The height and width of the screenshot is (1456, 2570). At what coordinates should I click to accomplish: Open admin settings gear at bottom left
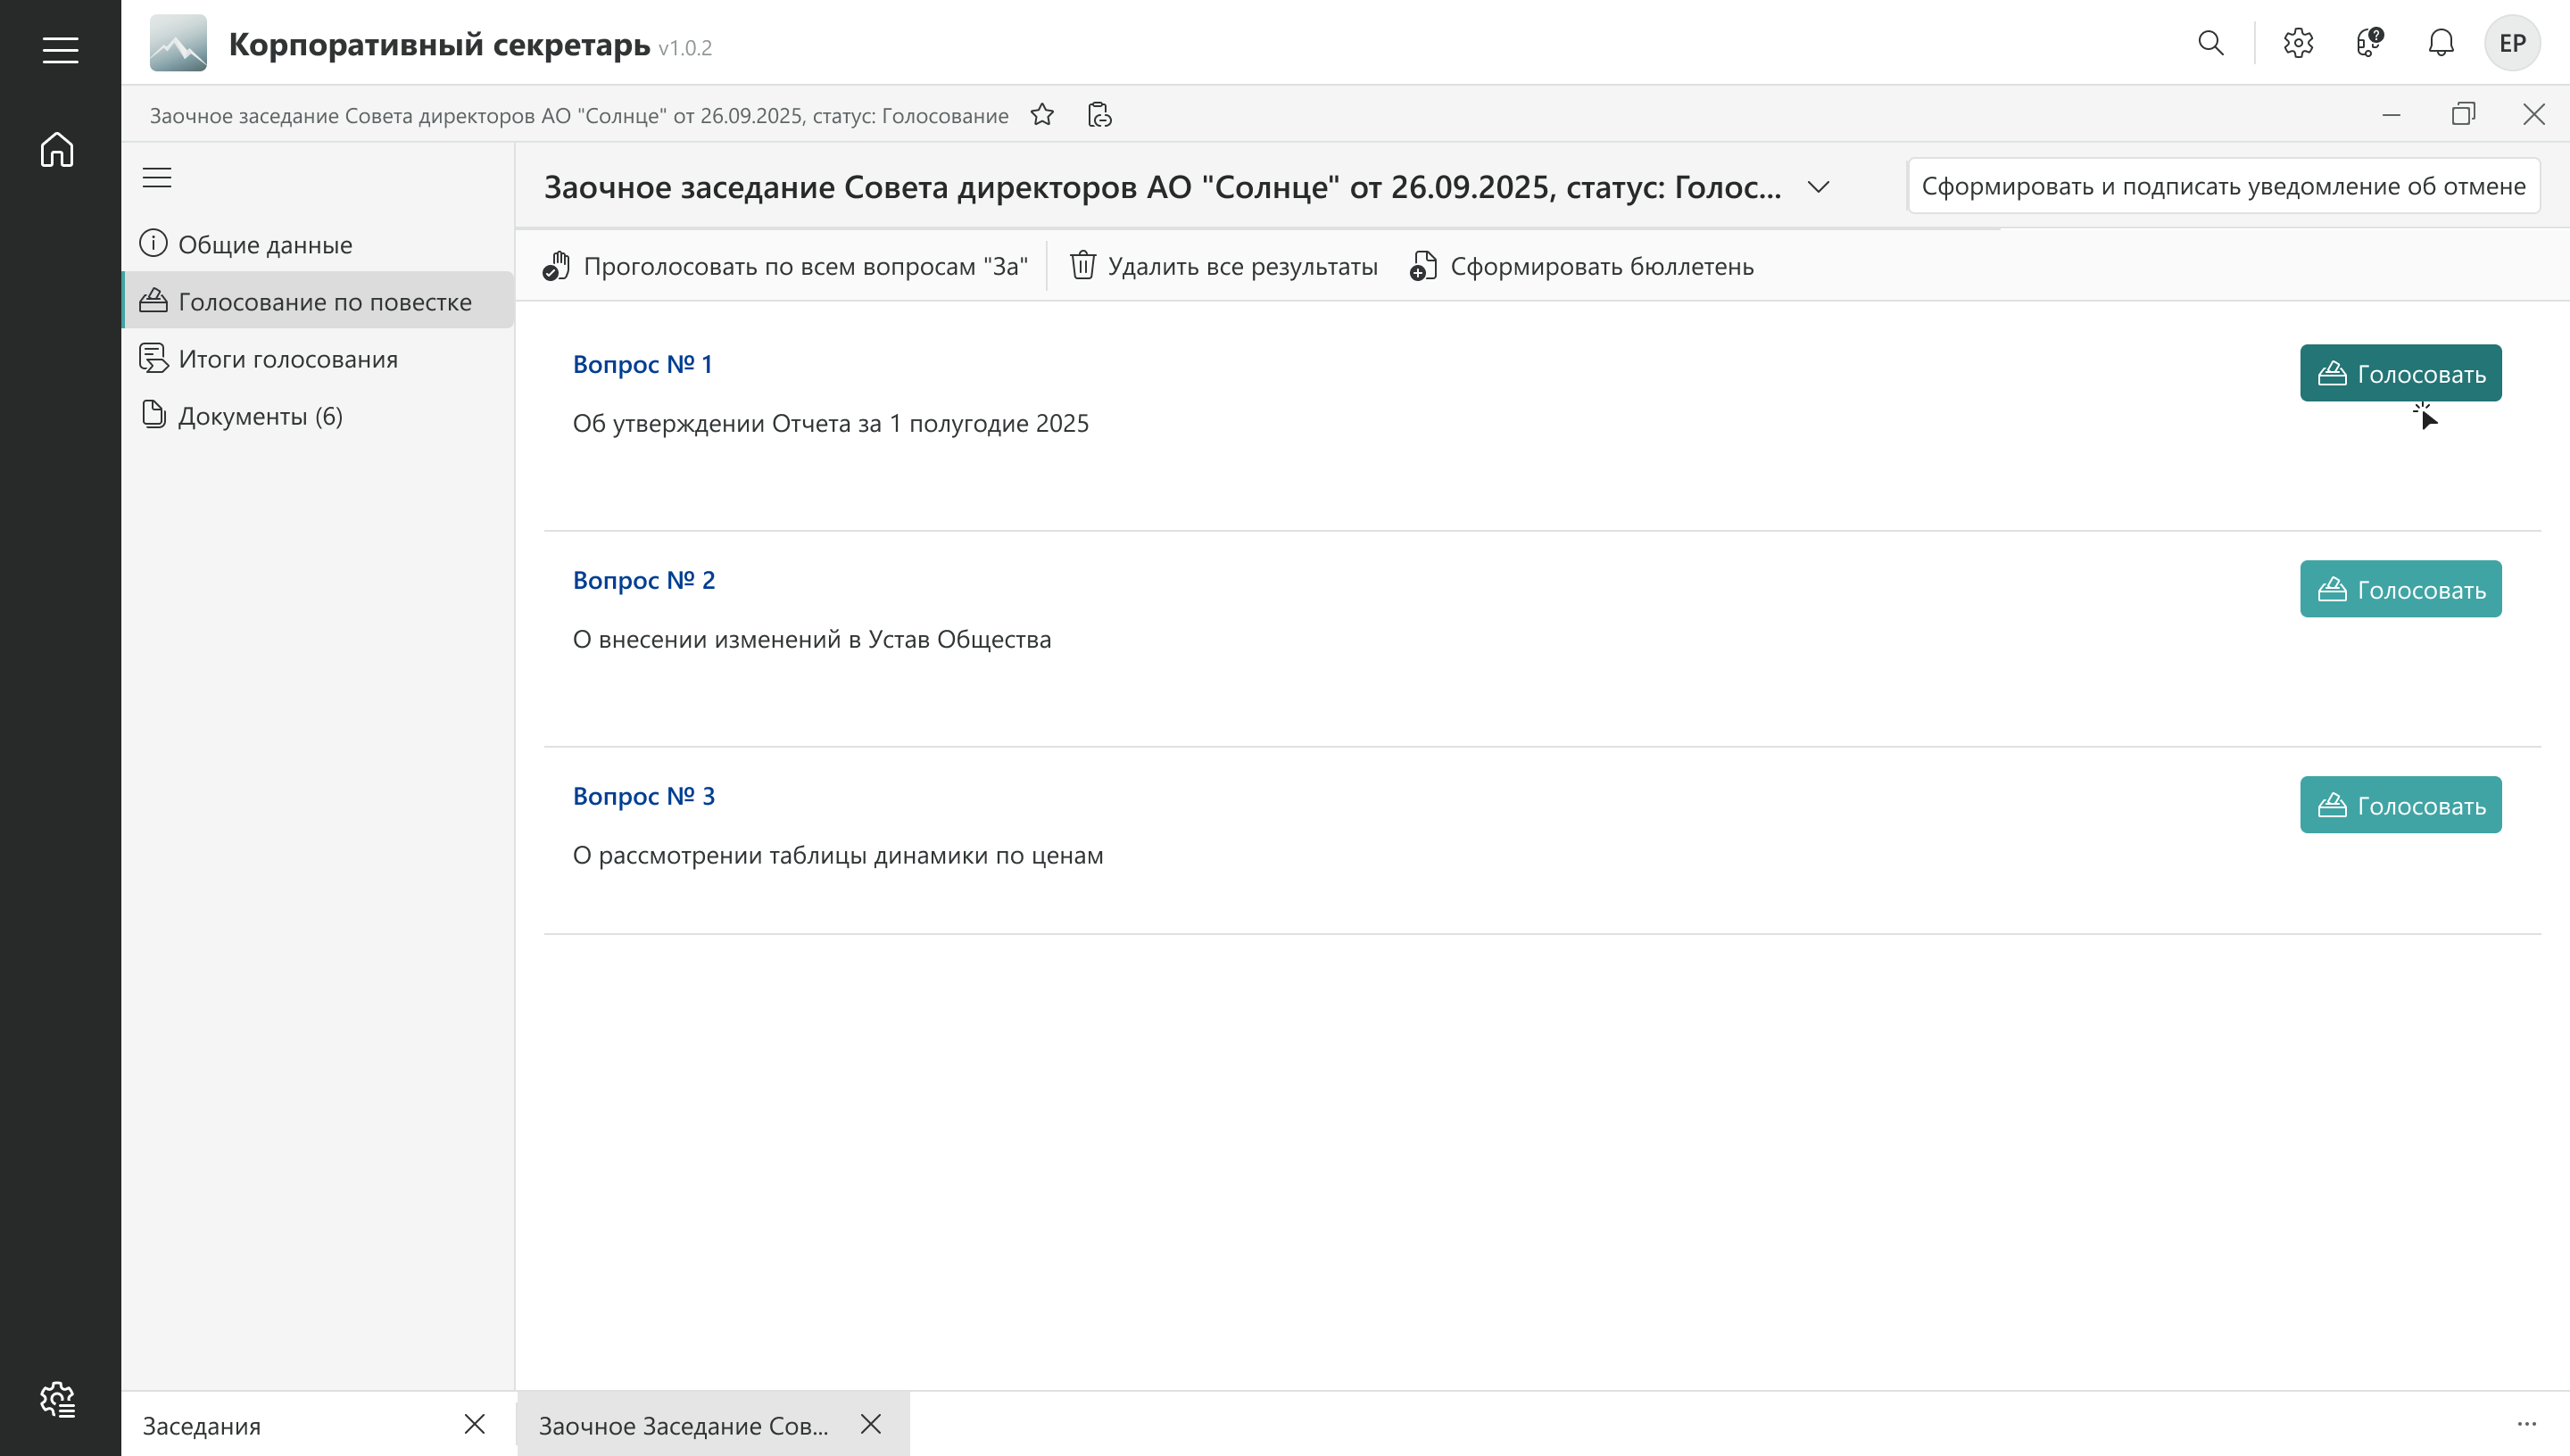[x=58, y=1399]
